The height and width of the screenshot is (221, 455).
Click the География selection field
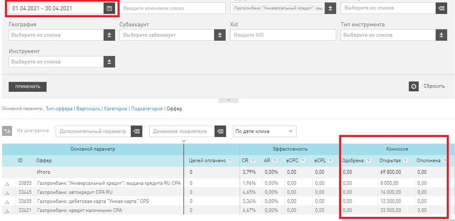tap(56, 35)
